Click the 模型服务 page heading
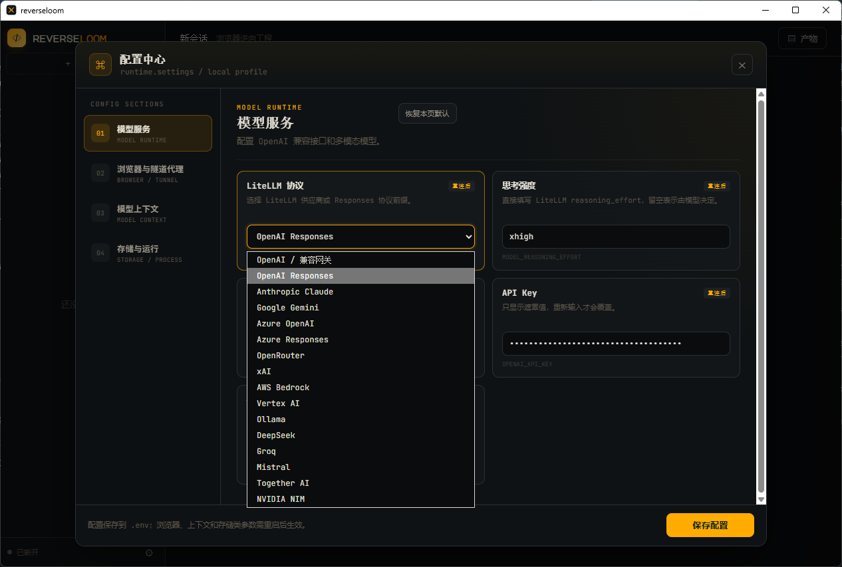Screen dimensions: 842x567 click(x=265, y=123)
